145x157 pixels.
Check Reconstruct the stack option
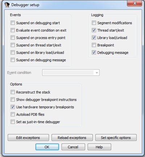[13, 92]
